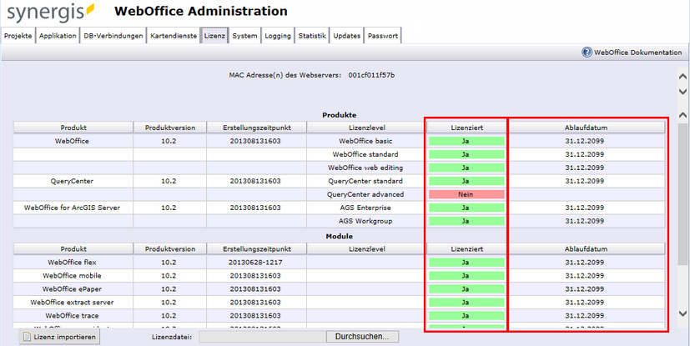Open the System tab

coord(244,36)
